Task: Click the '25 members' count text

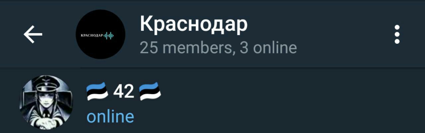Action: (x=185, y=48)
